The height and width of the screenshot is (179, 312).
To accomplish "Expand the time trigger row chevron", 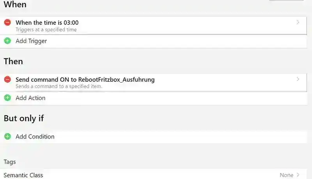I will 298,23.
